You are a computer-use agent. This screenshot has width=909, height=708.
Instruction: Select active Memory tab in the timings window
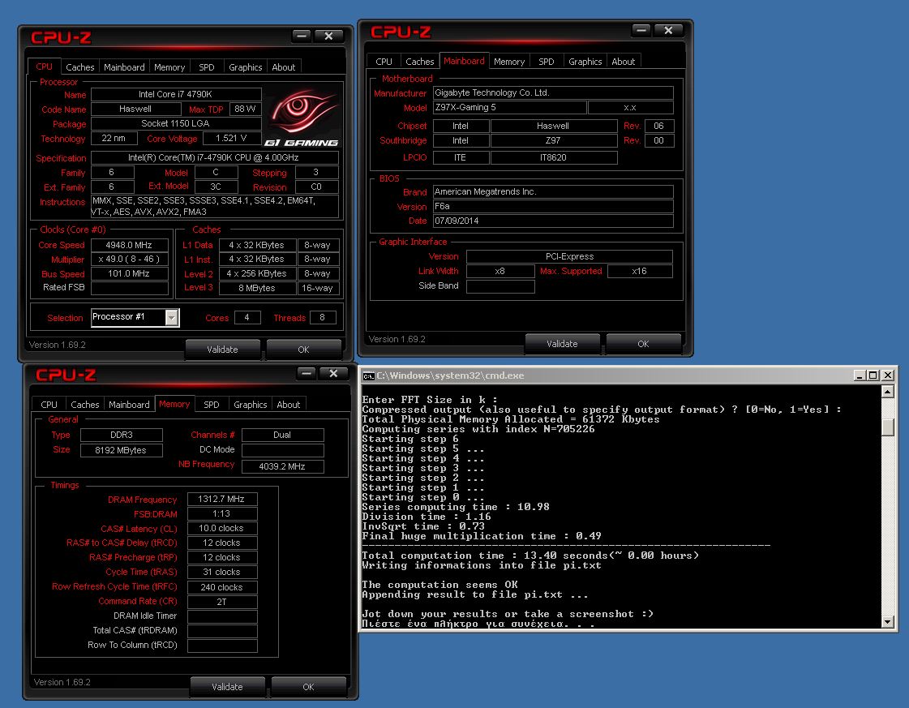point(174,404)
